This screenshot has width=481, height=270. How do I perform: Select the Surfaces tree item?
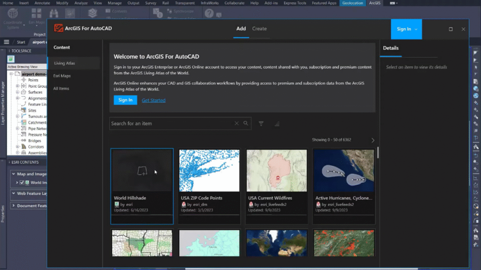35,92
